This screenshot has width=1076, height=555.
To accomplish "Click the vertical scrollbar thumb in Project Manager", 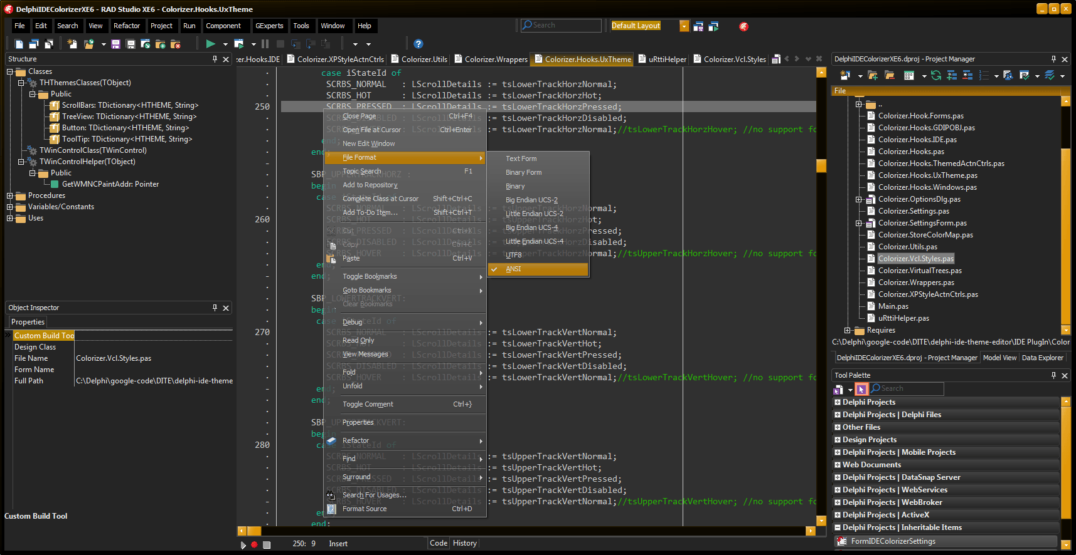I will [x=1065, y=235].
